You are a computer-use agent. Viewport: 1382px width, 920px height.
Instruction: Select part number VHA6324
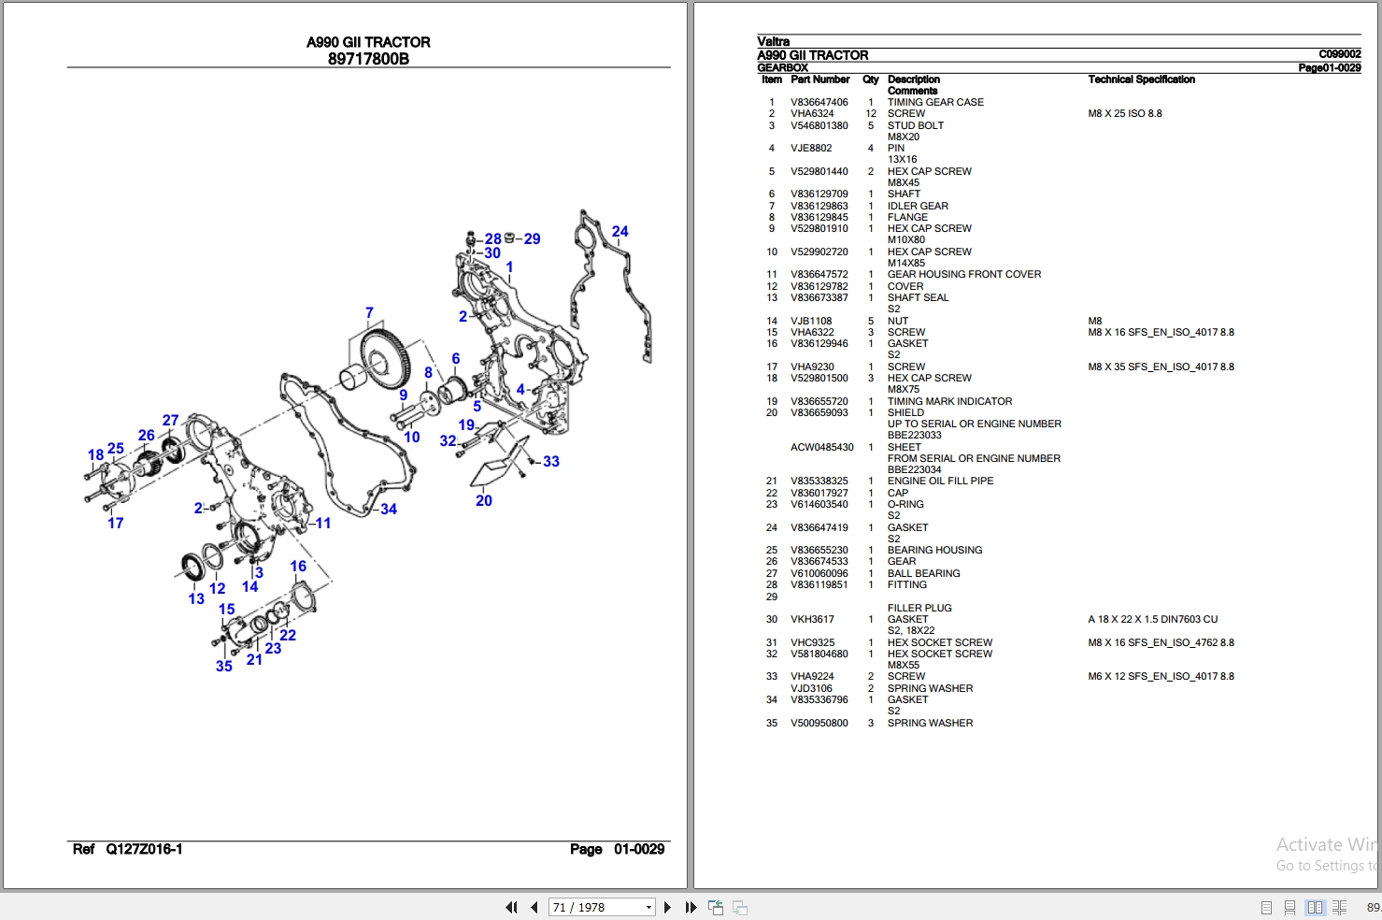point(812,113)
